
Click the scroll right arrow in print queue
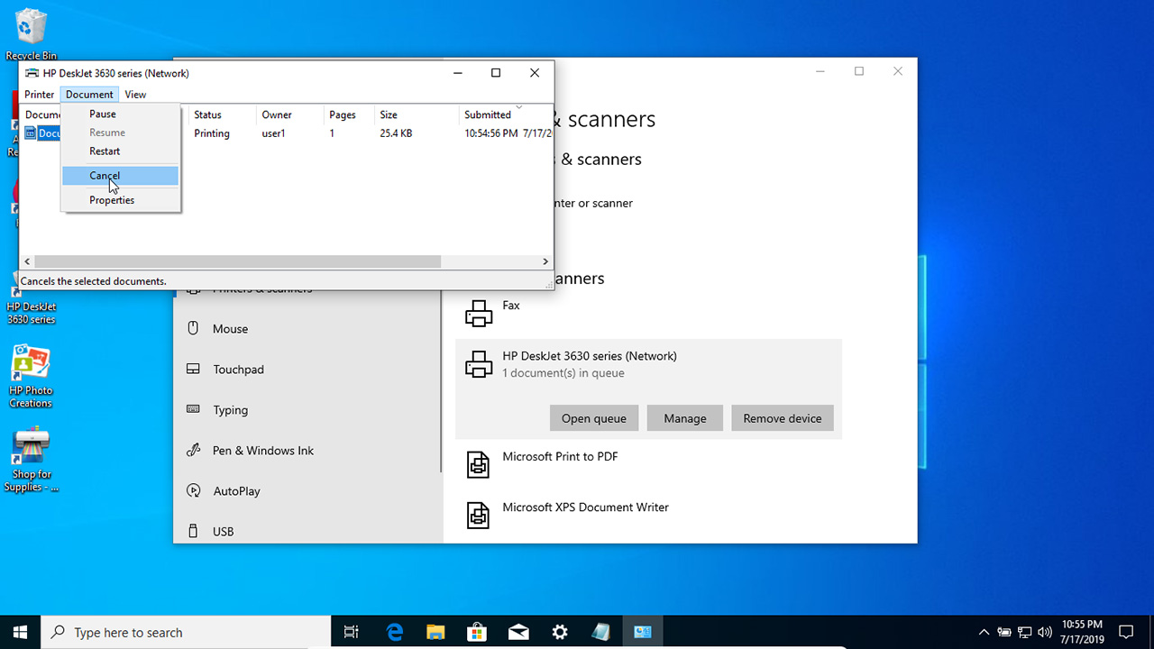[545, 261]
